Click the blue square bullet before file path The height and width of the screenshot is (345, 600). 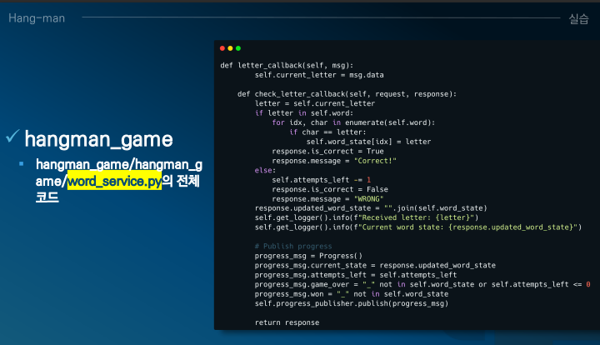click(22, 163)
